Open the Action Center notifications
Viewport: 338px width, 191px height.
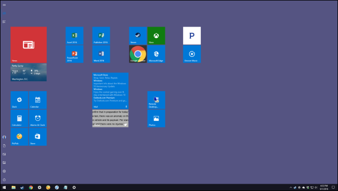pyautogui.click(x=333, y=187)
